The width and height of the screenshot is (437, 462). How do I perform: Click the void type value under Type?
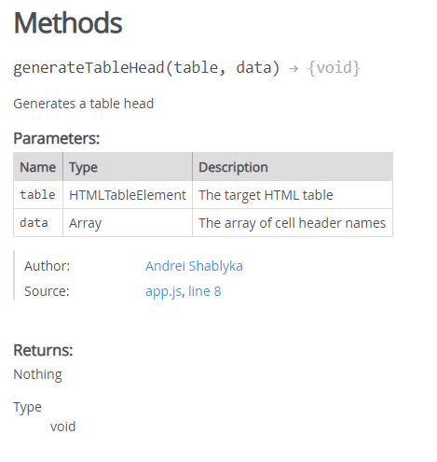[63, 427]
